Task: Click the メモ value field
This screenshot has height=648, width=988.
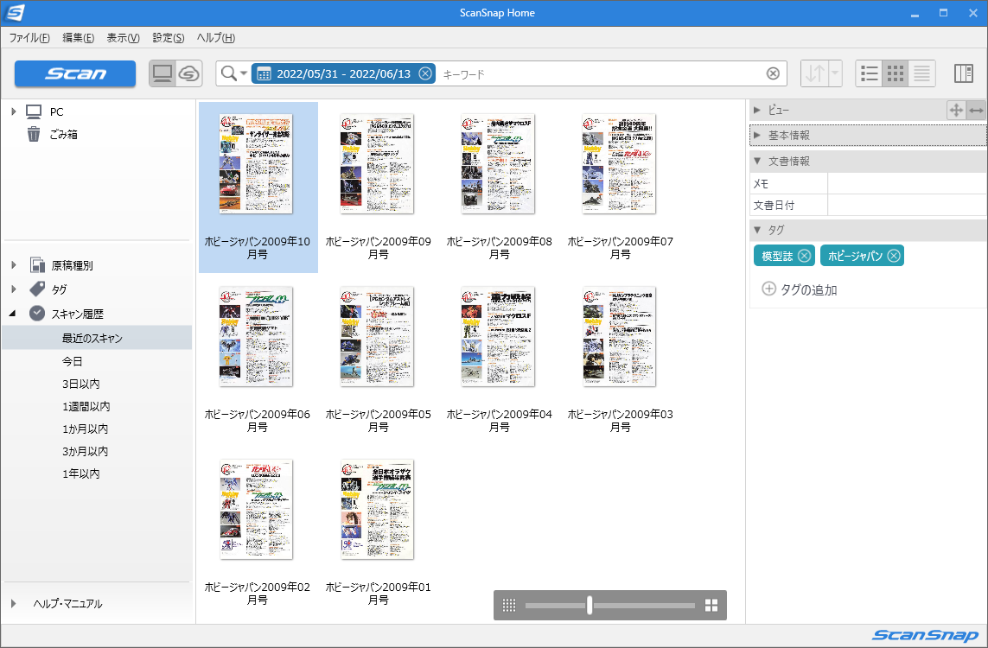Action: [x=908, y=183]
